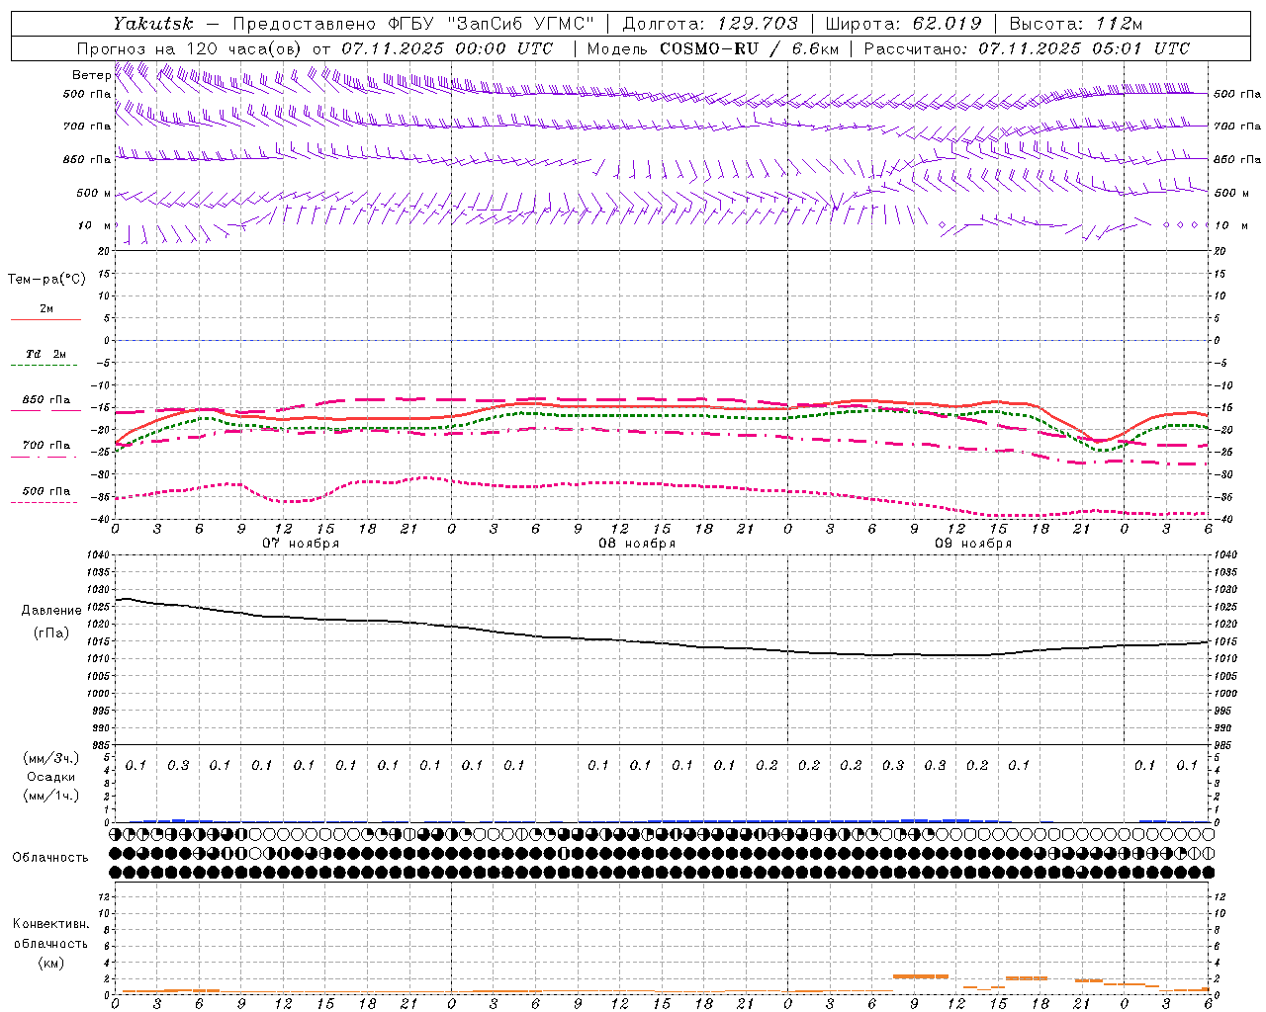This screenshot has width=1266, height=1012.
Task: Click the left-side 500 м wind level label
Action: coord(93,193)
